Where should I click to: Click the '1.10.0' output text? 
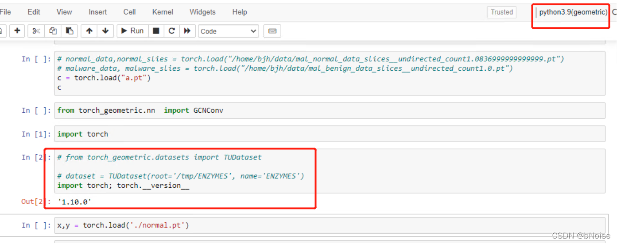(74, 201)
